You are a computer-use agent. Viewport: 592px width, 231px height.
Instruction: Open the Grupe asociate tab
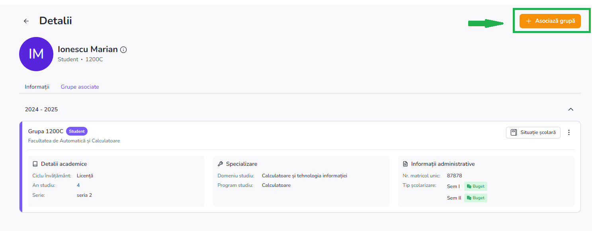[80, 87]
